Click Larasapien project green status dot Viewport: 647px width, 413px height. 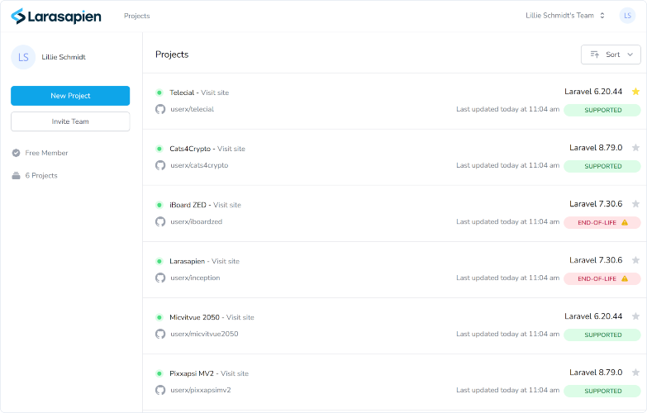pyautogui.click(x=159, y=261)
